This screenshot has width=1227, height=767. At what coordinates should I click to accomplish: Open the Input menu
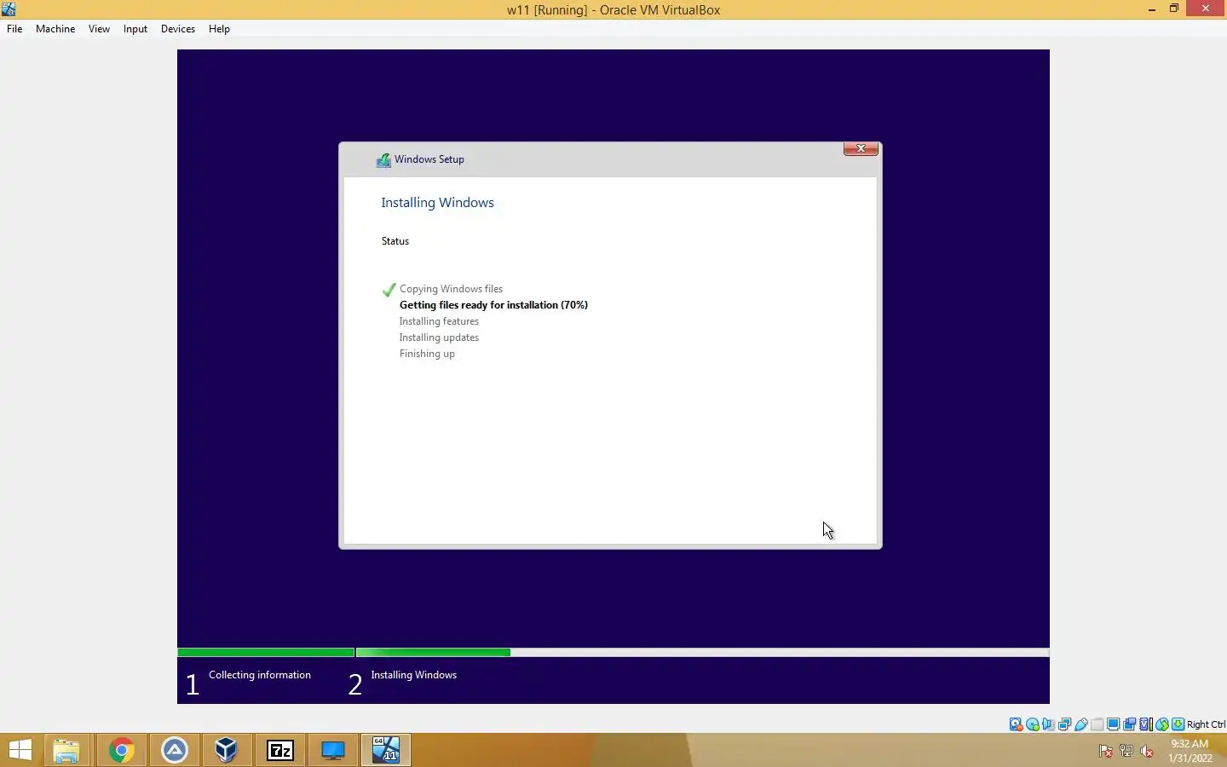point(135,29)
